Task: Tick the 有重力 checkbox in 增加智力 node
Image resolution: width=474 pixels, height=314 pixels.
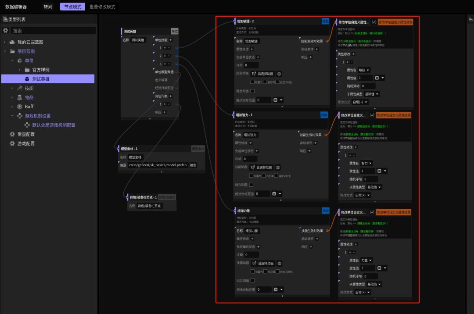Action: coord(251,176)
